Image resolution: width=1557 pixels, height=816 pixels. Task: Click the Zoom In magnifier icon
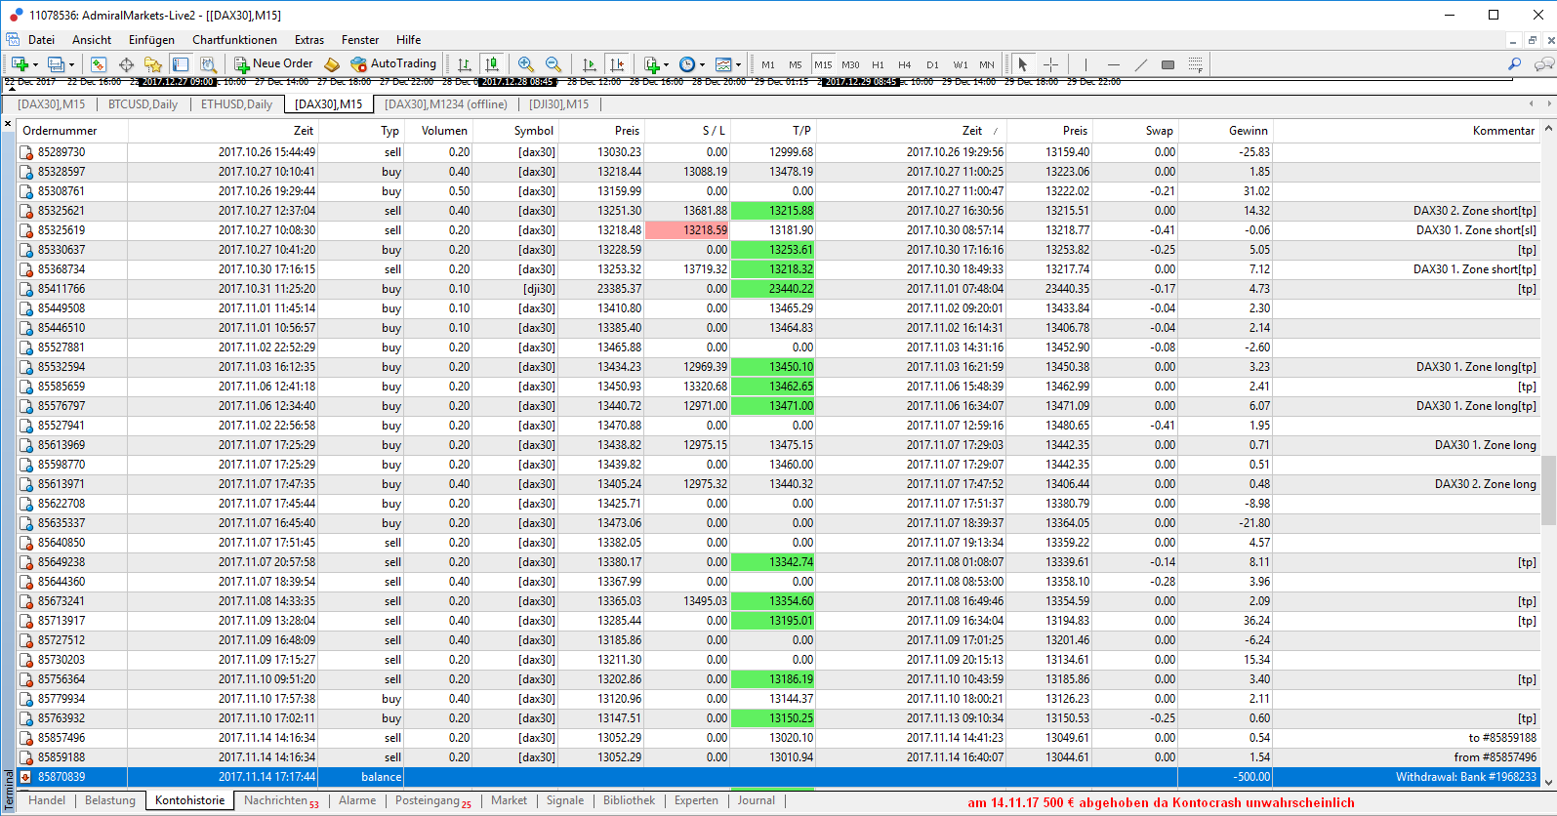pyautogui.click(x=526, y=64)
